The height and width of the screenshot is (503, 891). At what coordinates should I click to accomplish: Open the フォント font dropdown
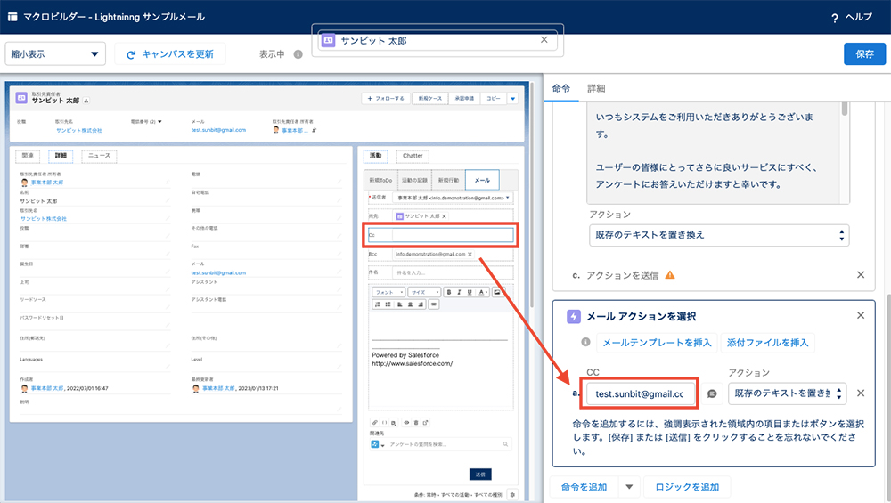[x=388, y=292]
